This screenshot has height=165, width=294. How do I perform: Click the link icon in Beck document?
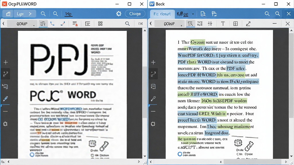click(249, 146)
